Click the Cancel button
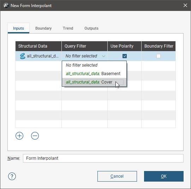 point(117,176)
